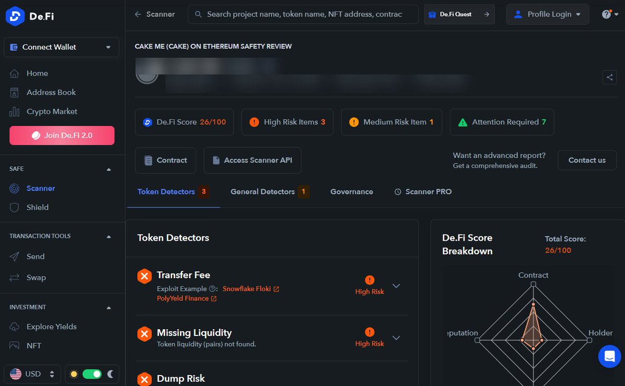
Task: Expand the Transfer Fee detector row
Action: [396, 286]
